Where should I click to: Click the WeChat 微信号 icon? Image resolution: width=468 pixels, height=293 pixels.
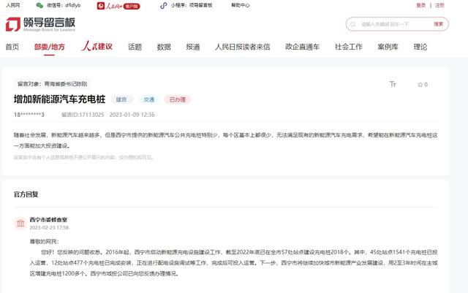39,5
